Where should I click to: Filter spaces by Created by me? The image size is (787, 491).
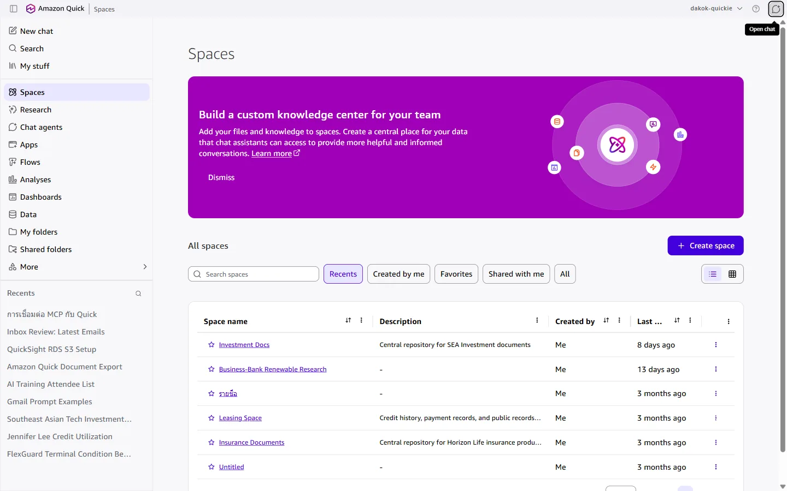coord(399,274)
